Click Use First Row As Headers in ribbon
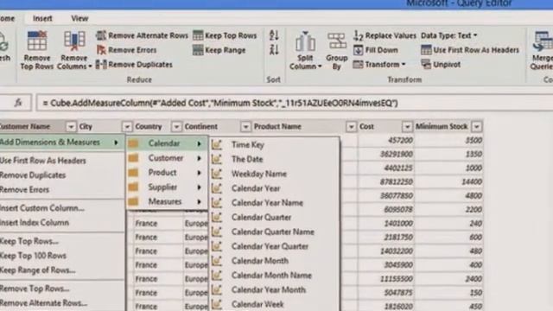553x311 pixels. [470, 50]
